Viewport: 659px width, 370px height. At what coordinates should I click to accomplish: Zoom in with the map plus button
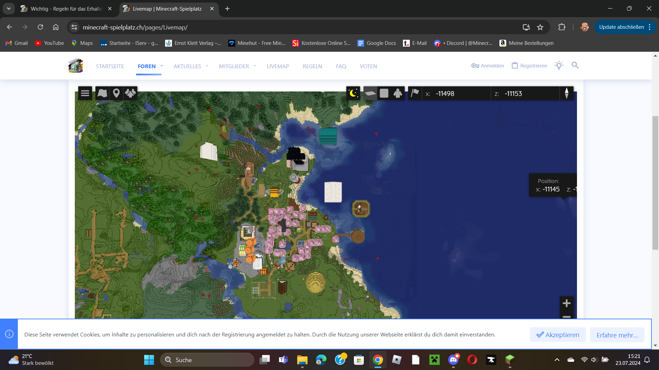[567, 303]
